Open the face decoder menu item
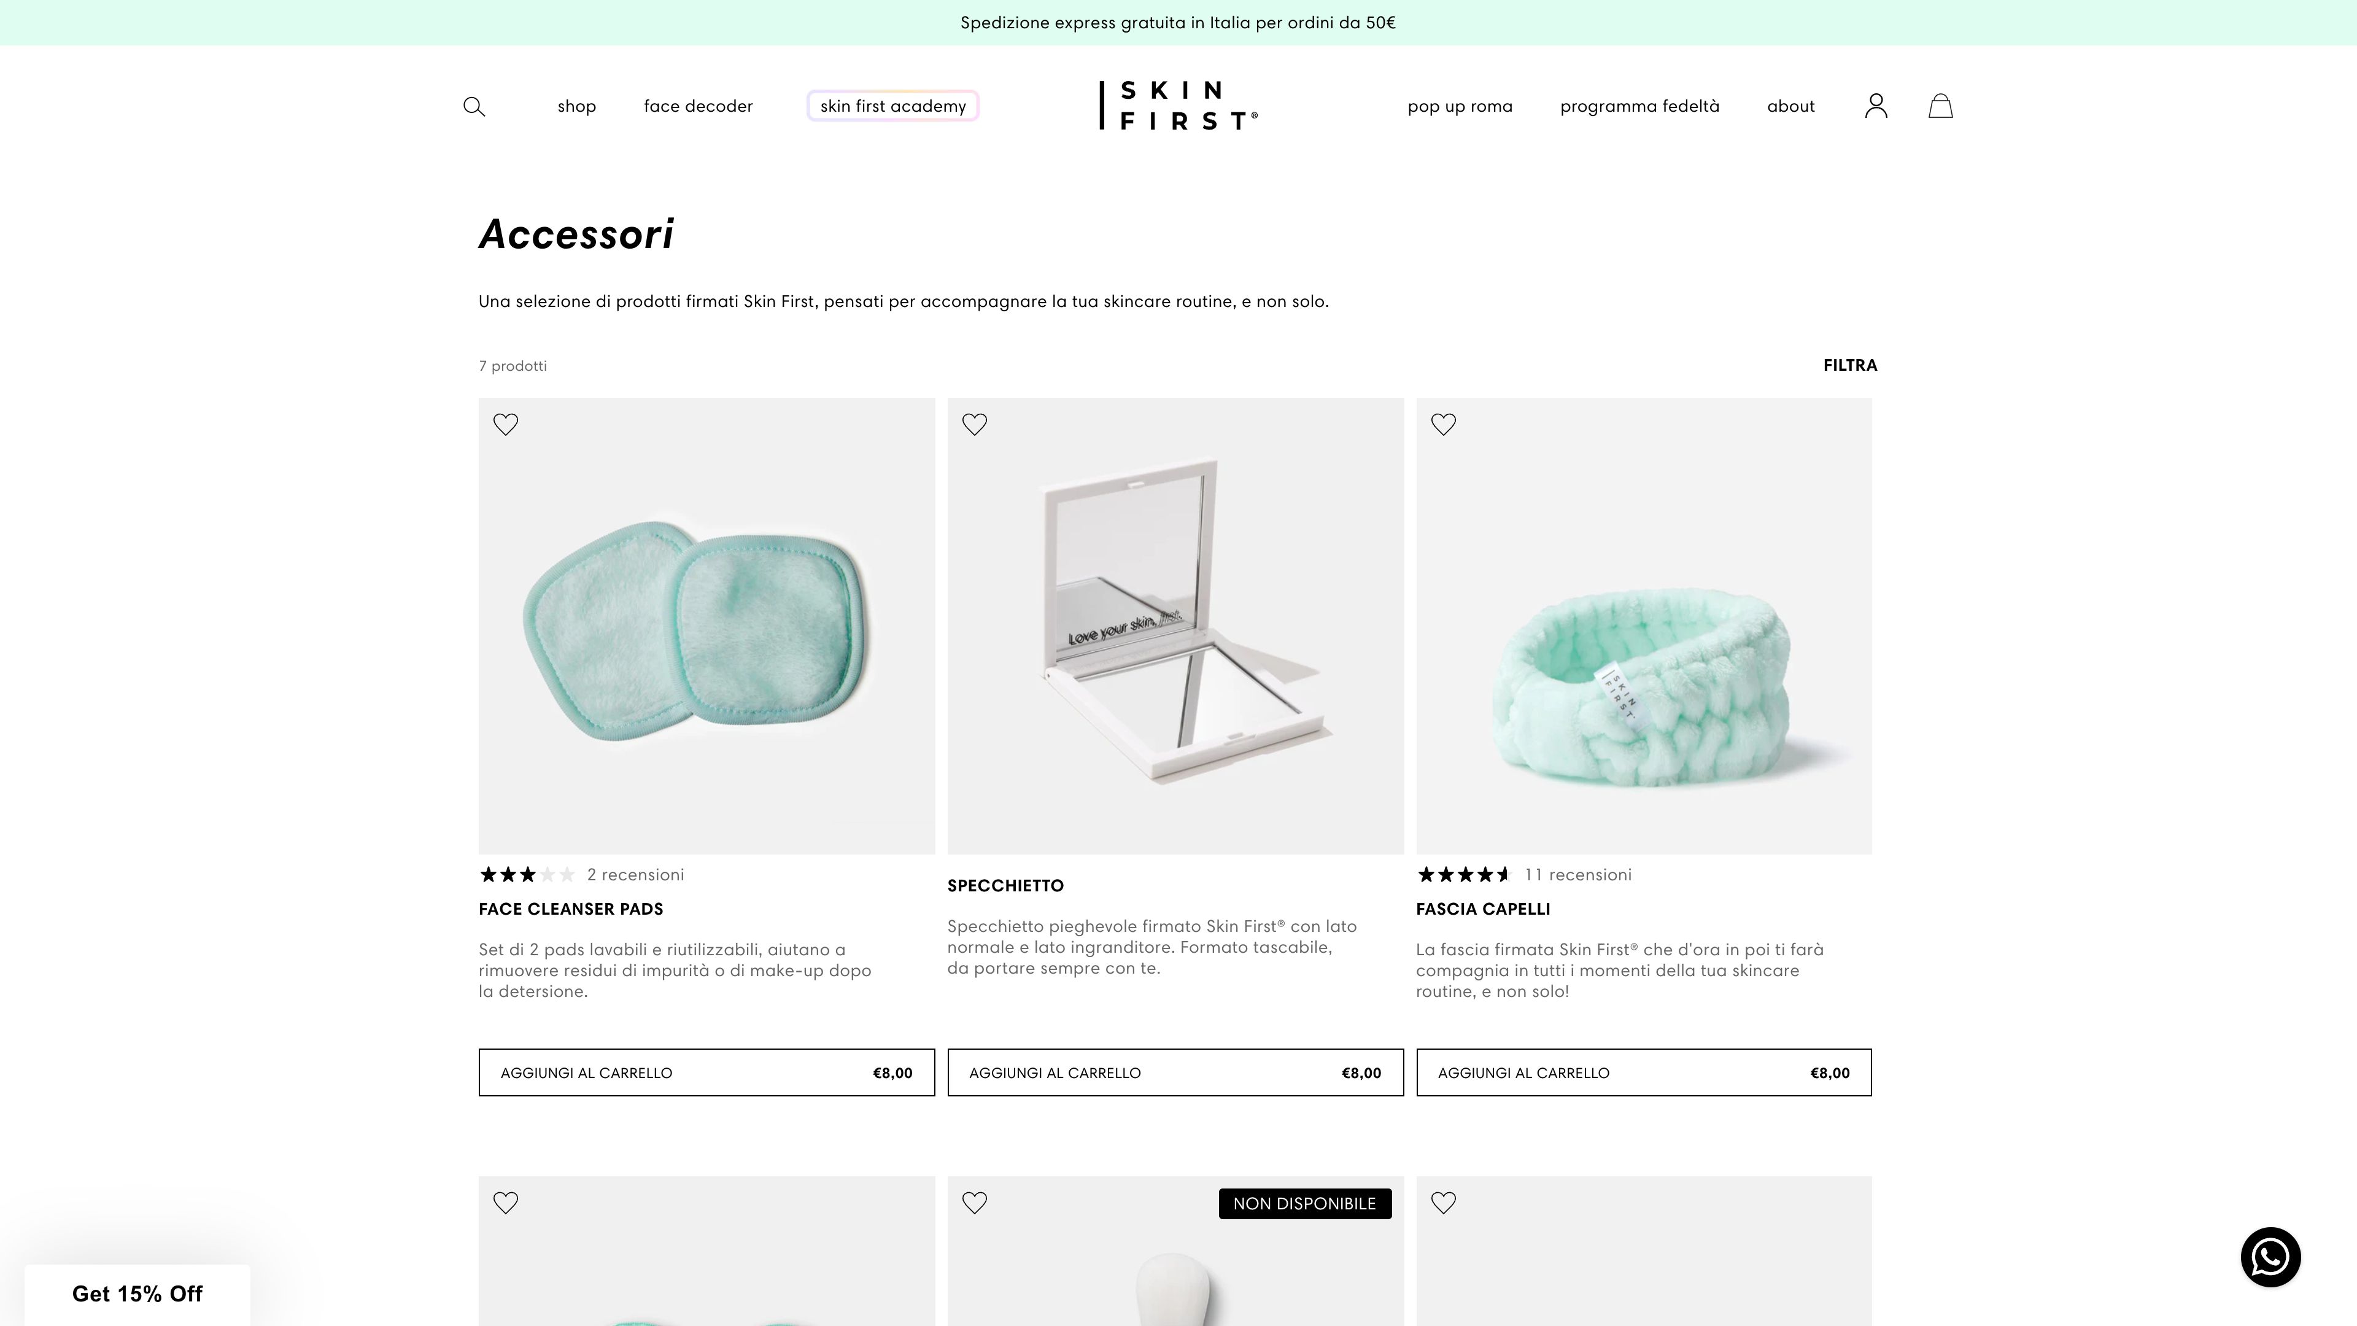 click(698, 106)
